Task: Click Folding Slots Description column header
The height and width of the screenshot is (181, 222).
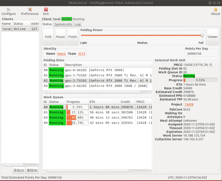Action: [x=108, y=65]
